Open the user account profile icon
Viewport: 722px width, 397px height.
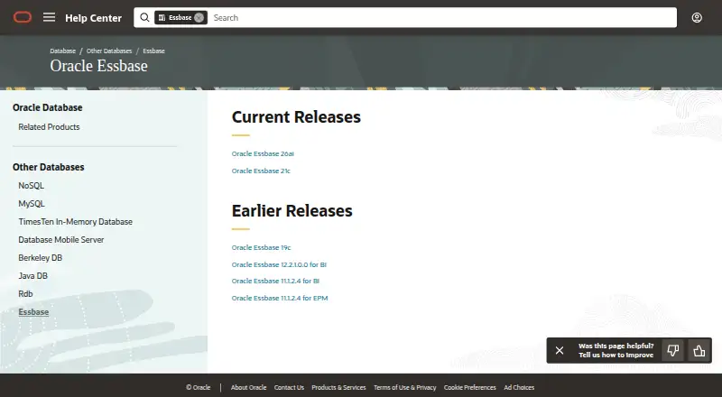point(697,17)
